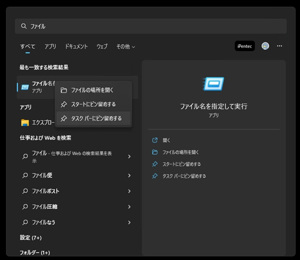Screen dimensions: 300x260
Task: Click the magnifier icon in the search box
Action: (x=23, y=26)
